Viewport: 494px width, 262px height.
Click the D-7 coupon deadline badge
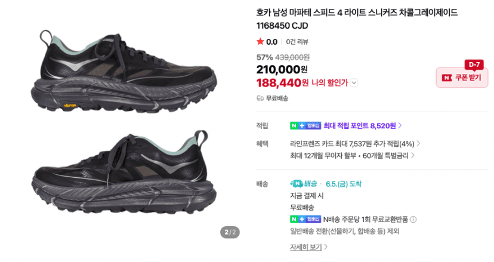click(x=474, y=65)
